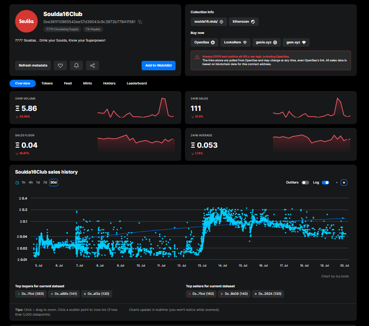Viewport: 369px width, 326px height.
Task: Open the soulda16.club website link
Action: coord(209,22)
